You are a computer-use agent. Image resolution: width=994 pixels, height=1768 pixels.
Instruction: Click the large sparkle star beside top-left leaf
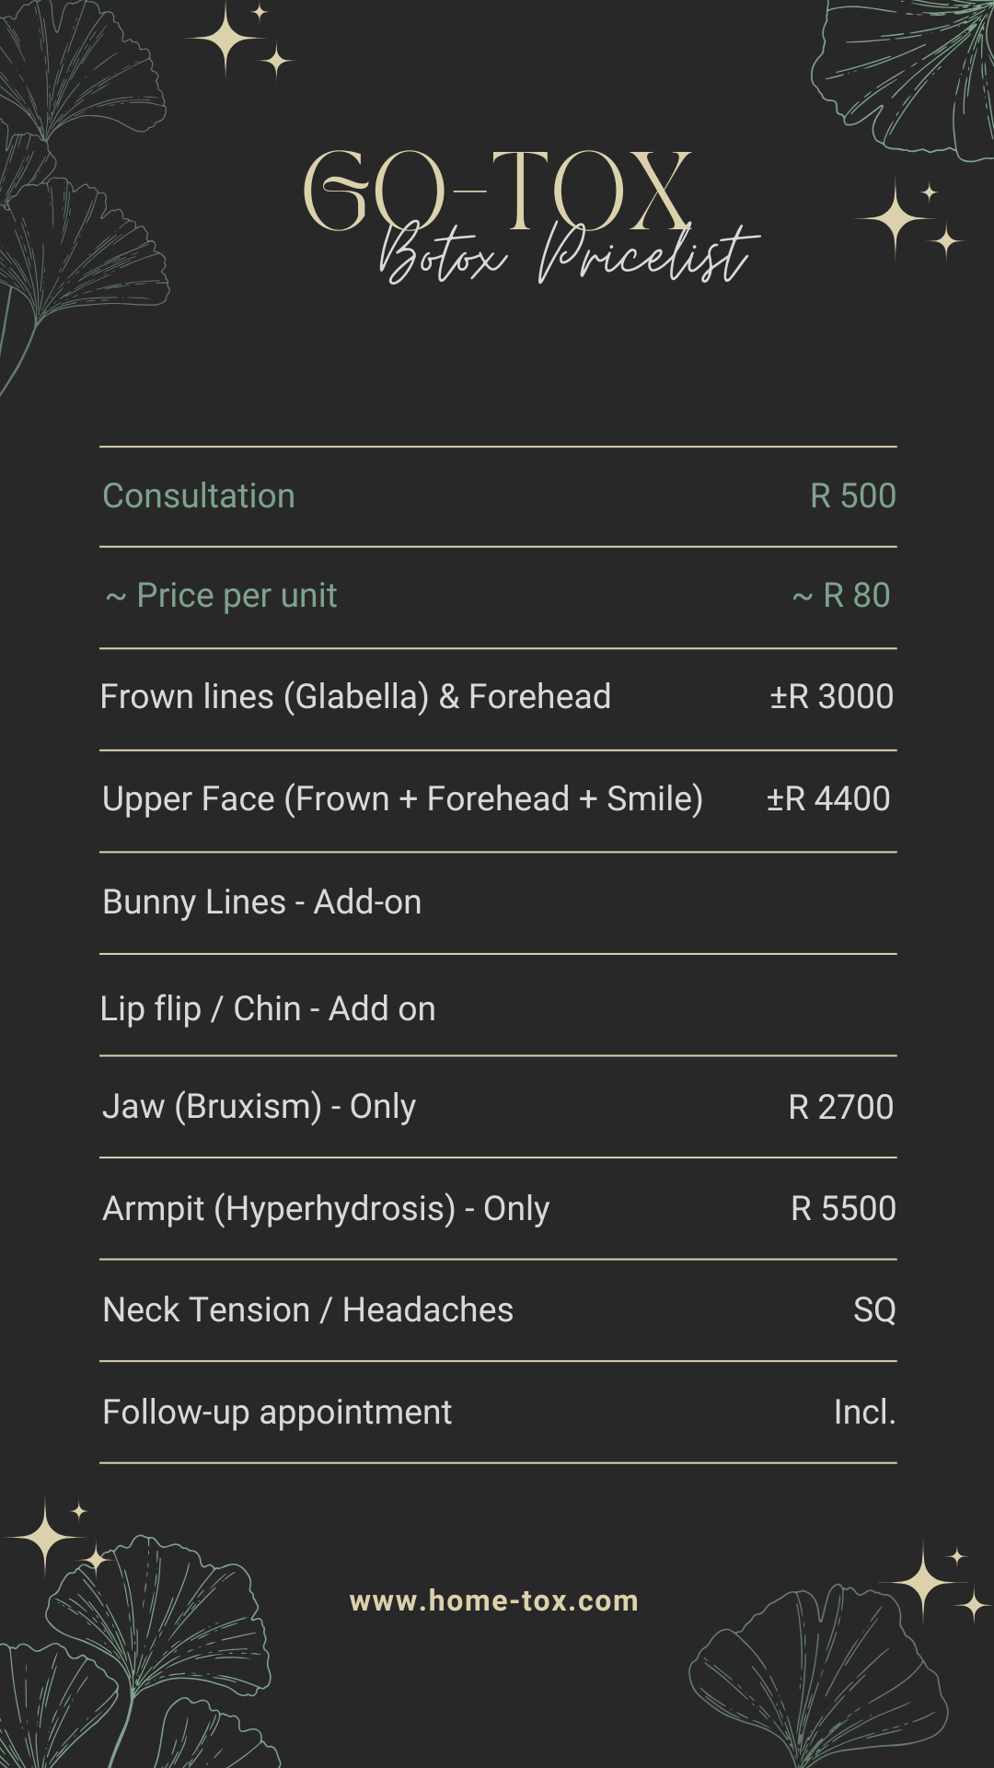[226, 41]
